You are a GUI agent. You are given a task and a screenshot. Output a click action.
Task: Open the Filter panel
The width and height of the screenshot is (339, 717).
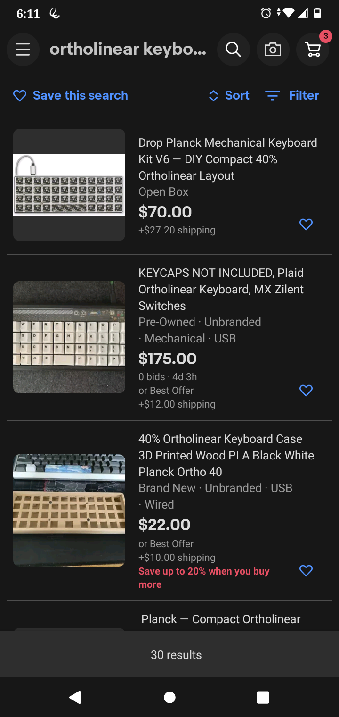(292, 96)
